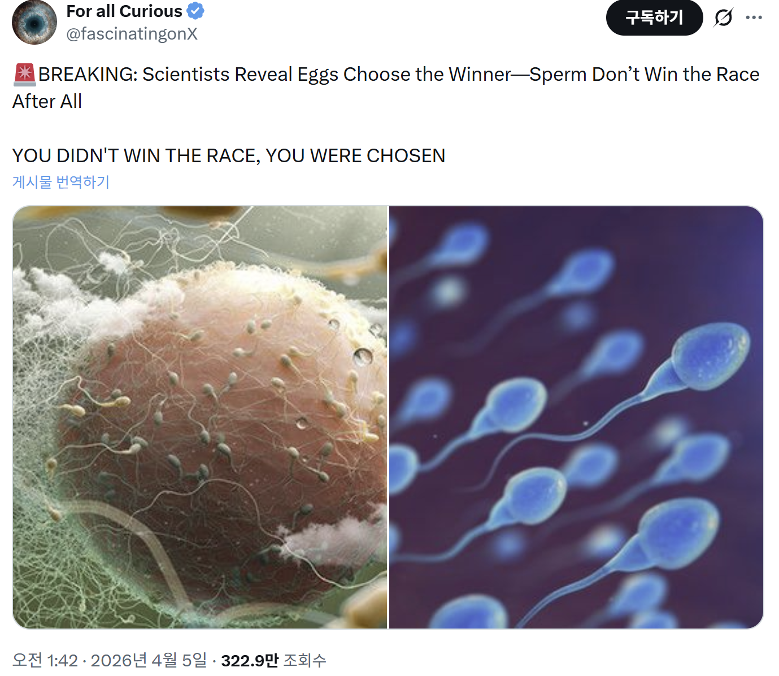Click the 322.9만 view count number

pyautogui.click(x=250, y=660)
